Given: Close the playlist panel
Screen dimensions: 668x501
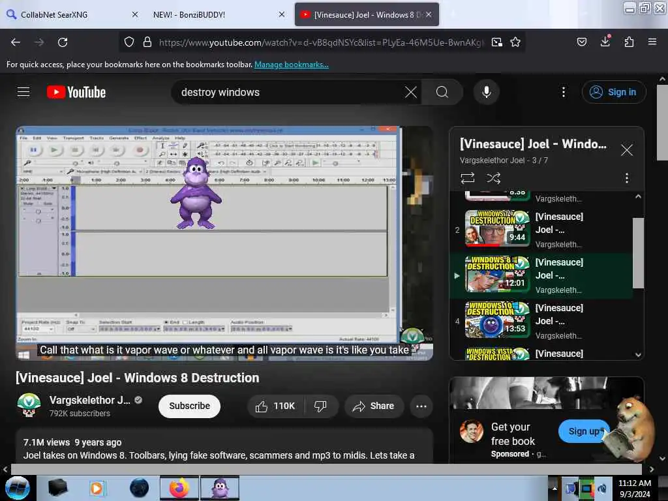Looking at the screenshot, I should pos(627,150).
